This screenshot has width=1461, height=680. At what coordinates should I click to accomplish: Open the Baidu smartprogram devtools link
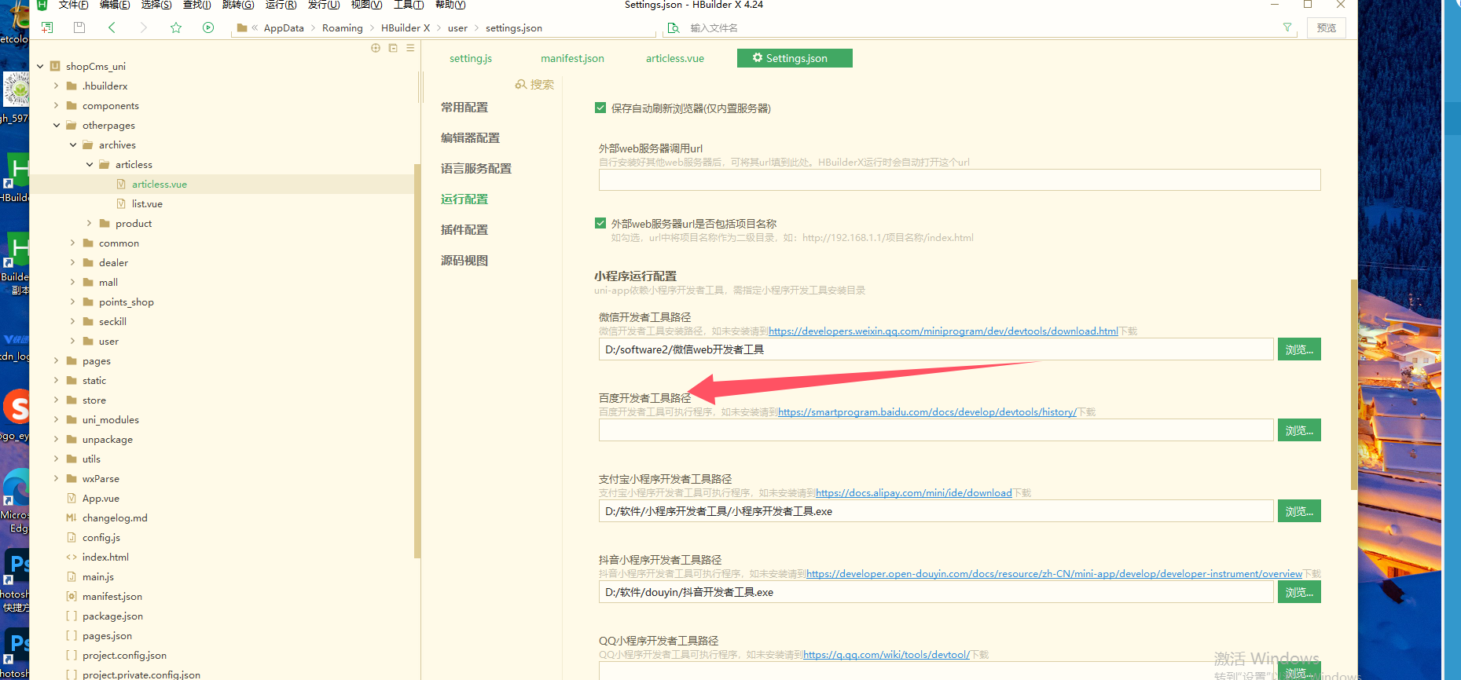[x=927, y=412]
